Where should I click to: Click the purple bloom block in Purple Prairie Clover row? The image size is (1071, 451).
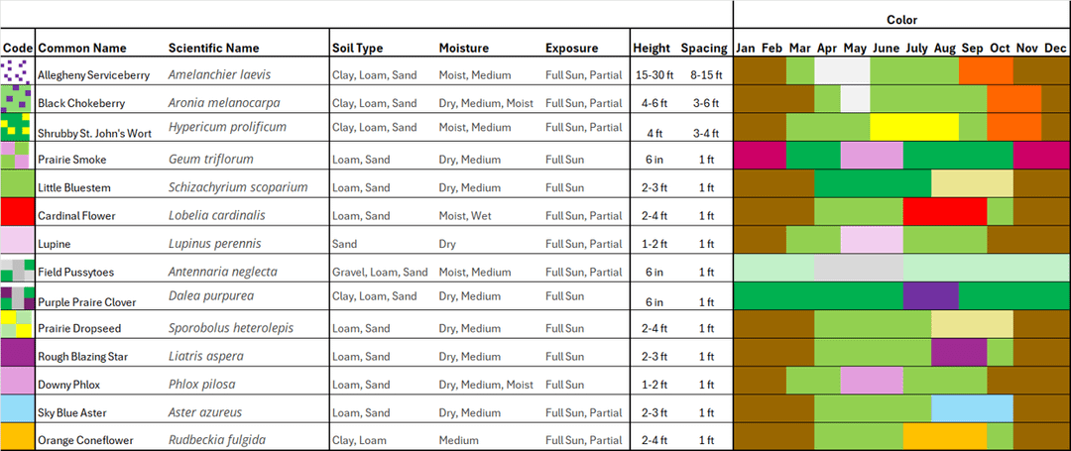point(930,296)
